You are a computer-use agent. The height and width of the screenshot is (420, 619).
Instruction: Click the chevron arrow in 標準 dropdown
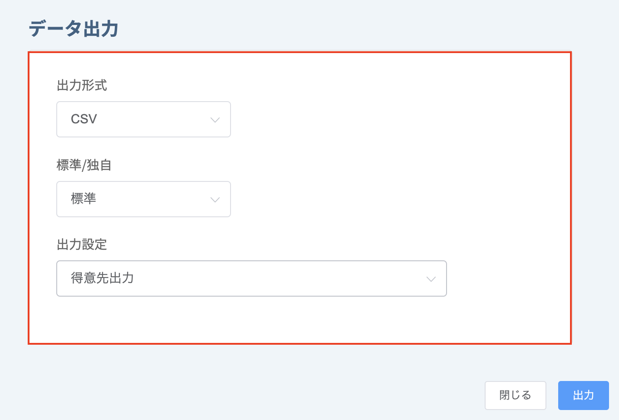(215, 200)
